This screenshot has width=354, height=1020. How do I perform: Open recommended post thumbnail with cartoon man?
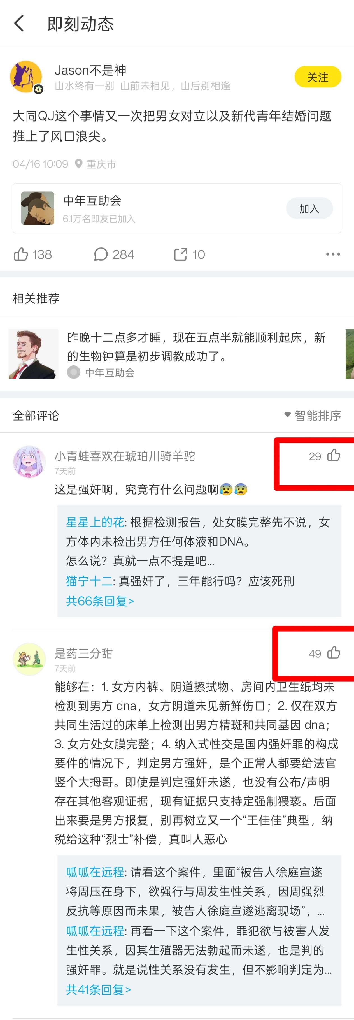[x=34, y=354]
